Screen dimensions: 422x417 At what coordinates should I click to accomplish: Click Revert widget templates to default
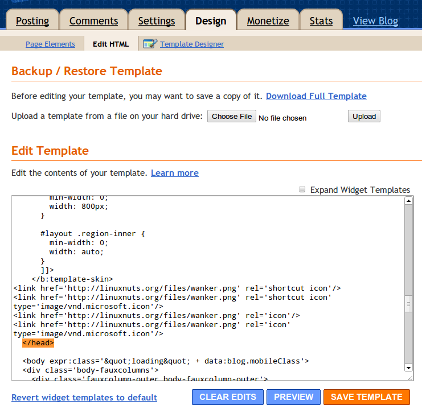84,398
